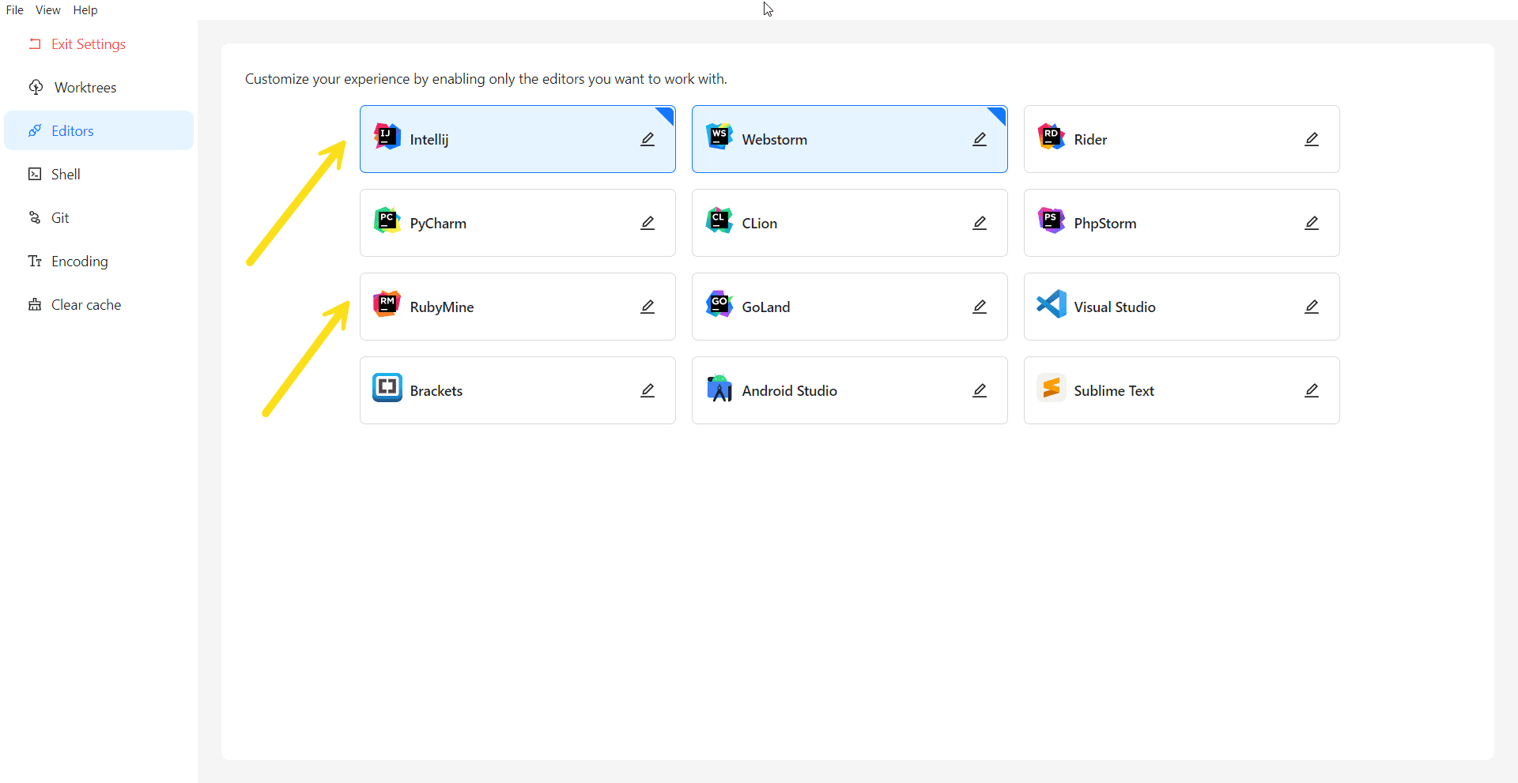Open the View menu
This screenshot has height=783, width=1518.
click(x=47, y=9)
